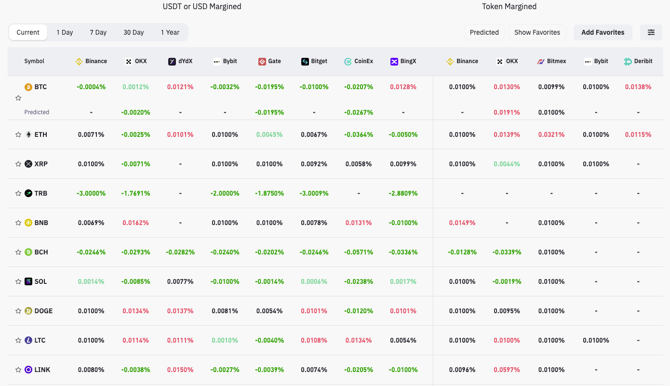
Task: Click the Ethereum coin icon
Action: (x=28, y=134)
